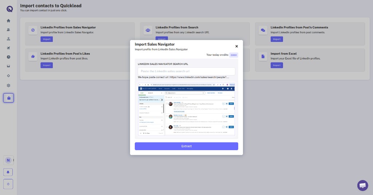373x195 pixels.
Task: Click Import under Import from Excel card
Action: pos(277,65)
